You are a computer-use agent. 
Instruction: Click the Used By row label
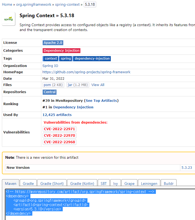tap(11, 115)
